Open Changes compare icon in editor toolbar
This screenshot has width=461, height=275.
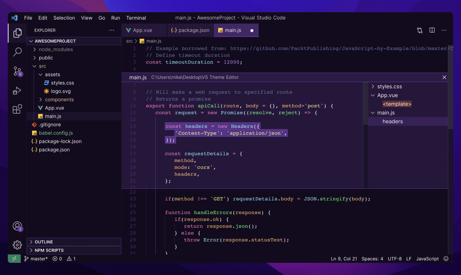(x=420, y=30)
